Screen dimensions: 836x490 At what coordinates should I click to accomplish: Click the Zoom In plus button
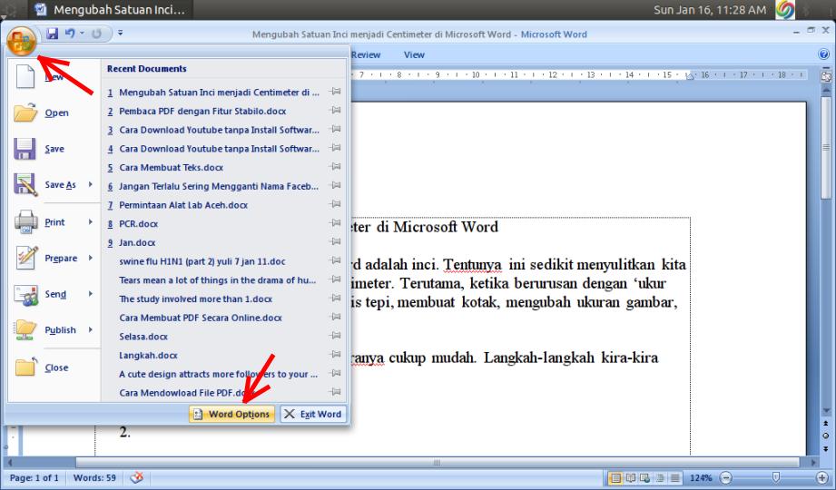(821, 477)
